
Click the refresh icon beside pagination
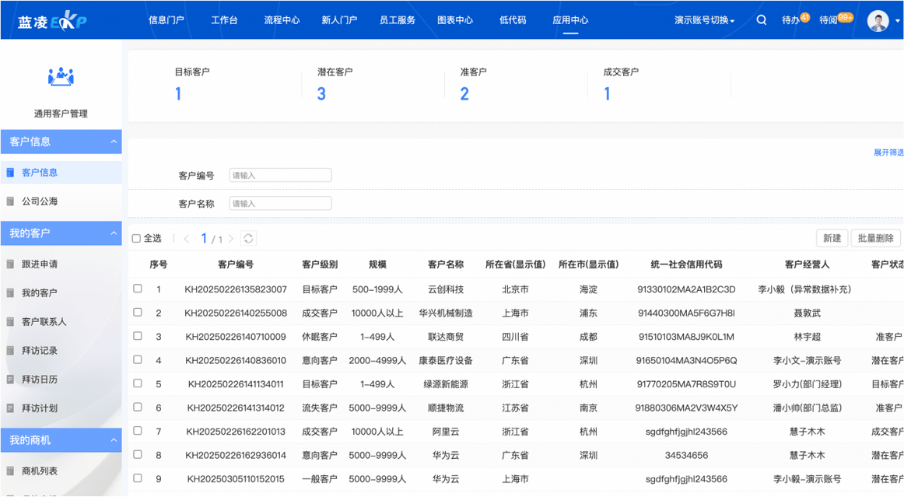[x=248, y=239]
